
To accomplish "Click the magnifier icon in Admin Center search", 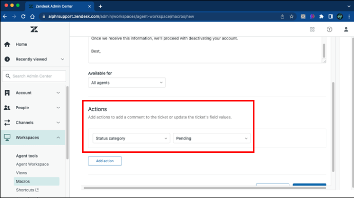I will [x=8, y=76].
